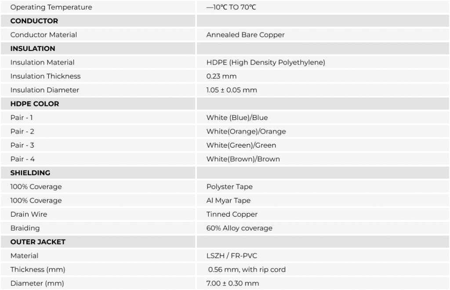Select the OUTER JACKET section header
This screenshot has width=450, height=290.
point(38,242)
